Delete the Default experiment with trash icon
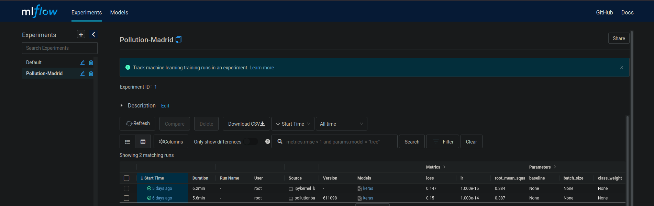 click(x=91, y=62)
